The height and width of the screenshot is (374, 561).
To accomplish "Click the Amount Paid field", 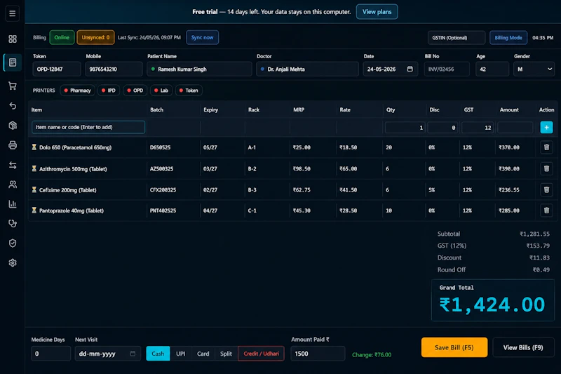I will (x=318, y=354).
